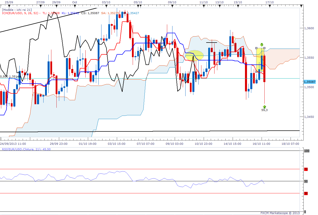318x215 pixels.
Task: Click the 11/10 date marker on top ruler
Action: 203,2
